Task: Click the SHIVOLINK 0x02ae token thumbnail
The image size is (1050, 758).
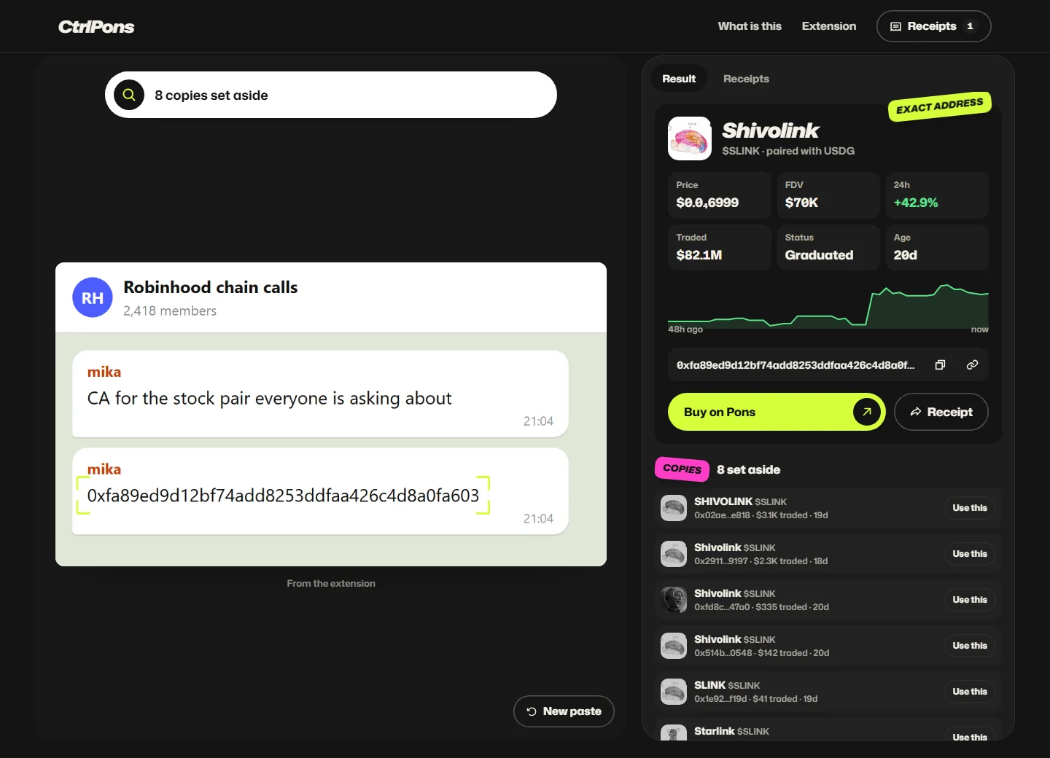Action: 674,508
